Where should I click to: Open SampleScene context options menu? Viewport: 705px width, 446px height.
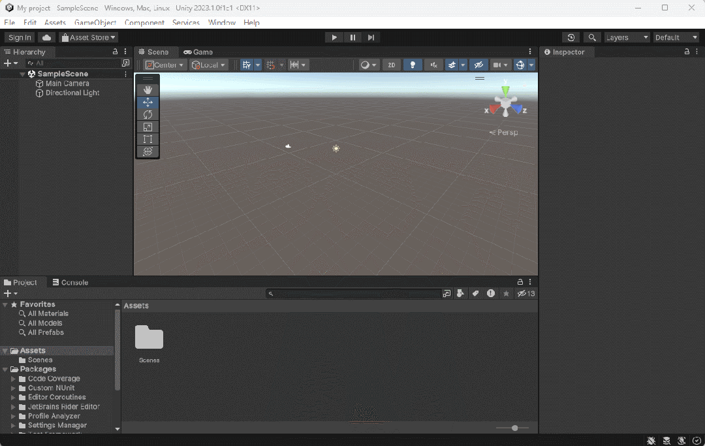(x=125, y=74)
